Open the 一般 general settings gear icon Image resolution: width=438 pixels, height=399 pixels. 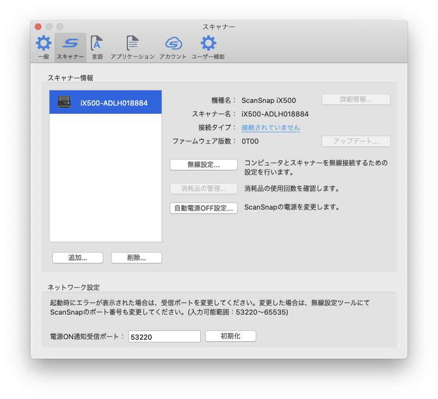click(44, 43)
